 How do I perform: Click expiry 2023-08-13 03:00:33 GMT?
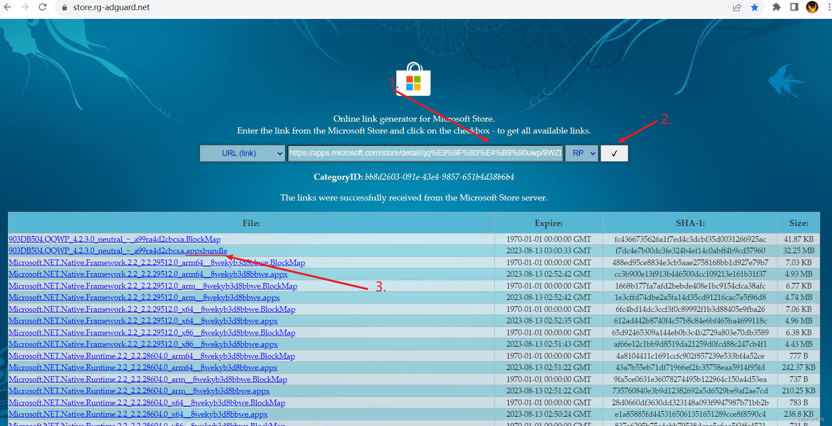pos(548,251)
